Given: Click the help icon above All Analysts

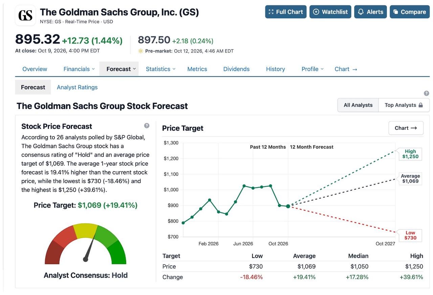Looking at the screenshot, I should click(x=427, y=93).
